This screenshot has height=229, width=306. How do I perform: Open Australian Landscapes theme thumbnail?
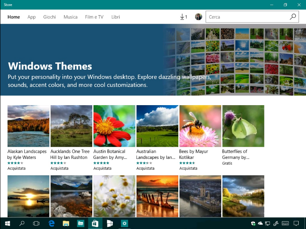pyautogui.click(x=157, y=126)
